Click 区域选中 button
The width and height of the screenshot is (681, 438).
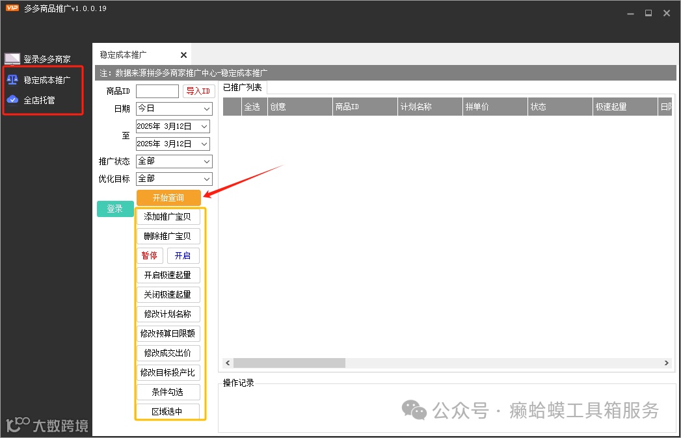click(168, 411)
